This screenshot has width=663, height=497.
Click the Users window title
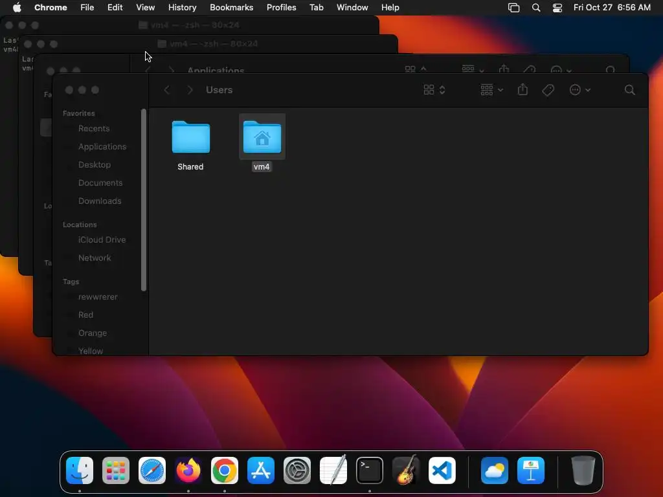pyautogui.click(x=219, y=90)
